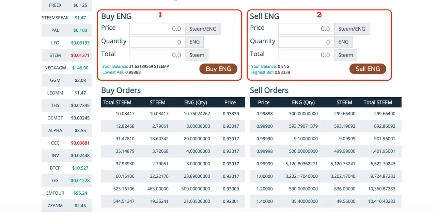Focus the Buy ENG Quantity field
Screen dimensions: 436x212
157,42
